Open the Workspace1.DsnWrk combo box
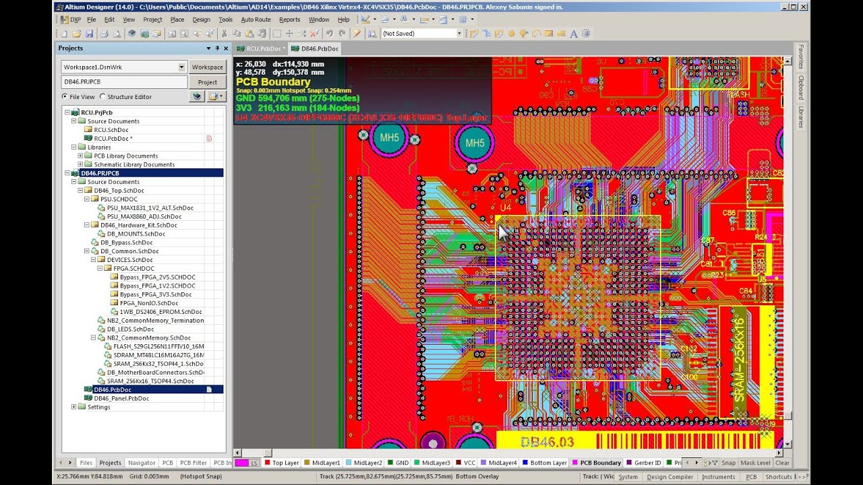This screenshot has height=485, width=863. point(124,67)
